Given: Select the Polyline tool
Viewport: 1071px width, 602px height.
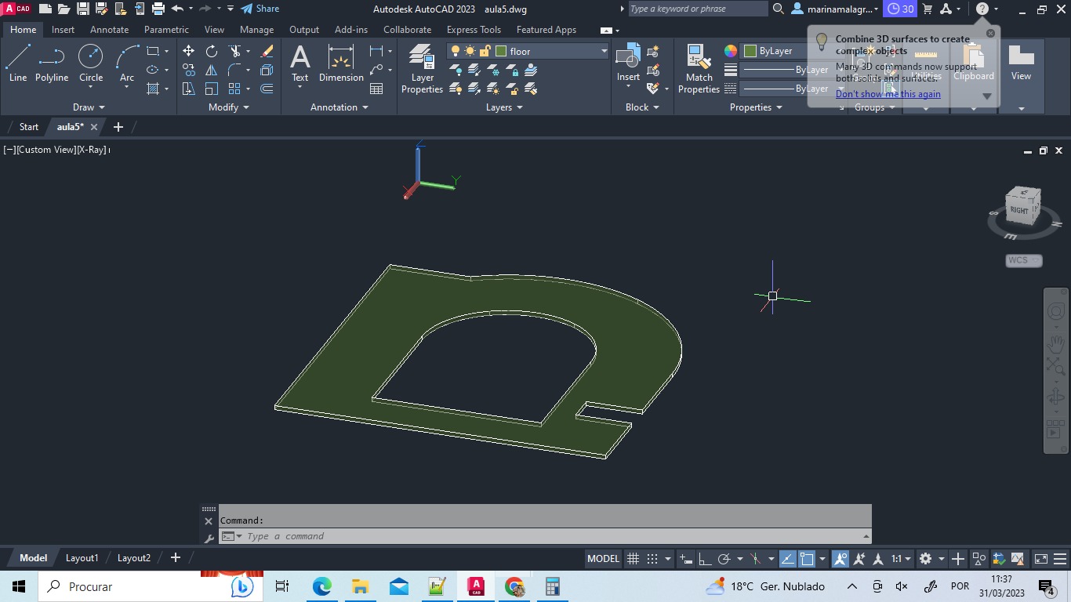Looking at the screenshot, I should [x=52, y=63].
